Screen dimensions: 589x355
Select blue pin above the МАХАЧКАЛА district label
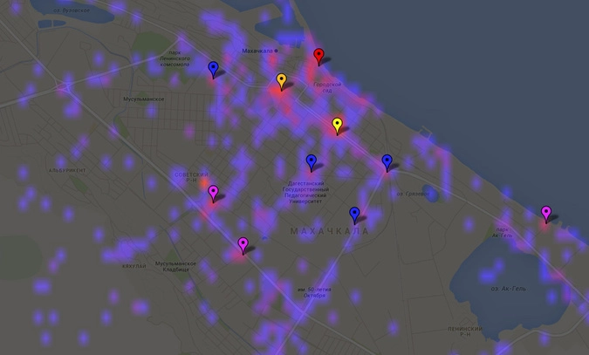click(354, 214)
